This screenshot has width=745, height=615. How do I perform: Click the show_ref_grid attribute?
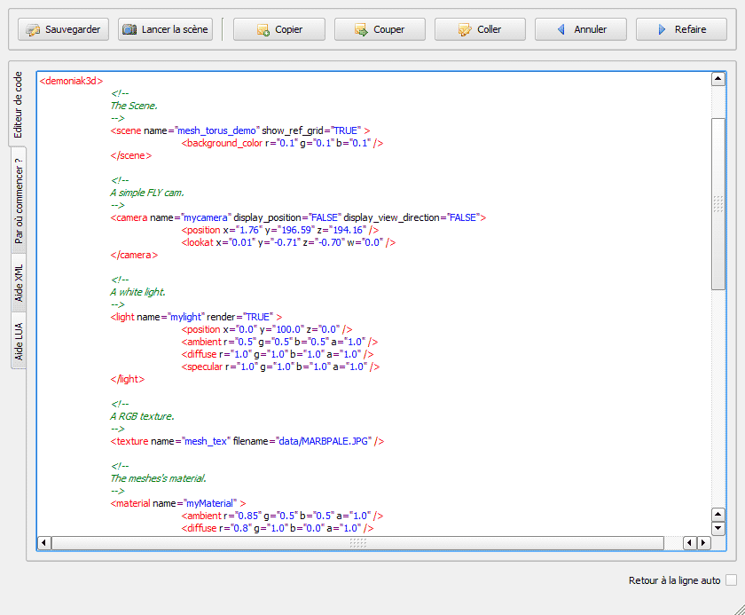pos(293,130)
